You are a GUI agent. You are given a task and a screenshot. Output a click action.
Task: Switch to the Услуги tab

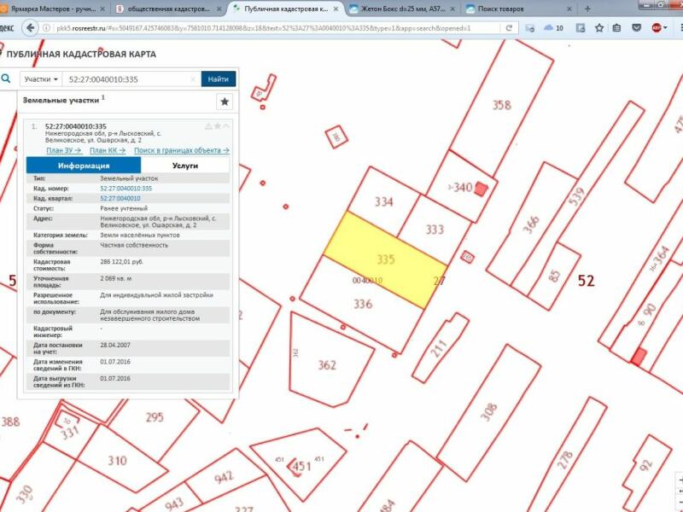185,166
